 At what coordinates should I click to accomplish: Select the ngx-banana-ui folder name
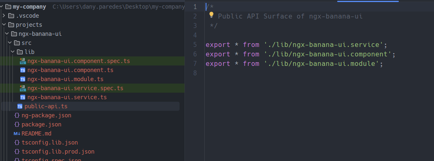pyautogui.click(x=40, y=34)
